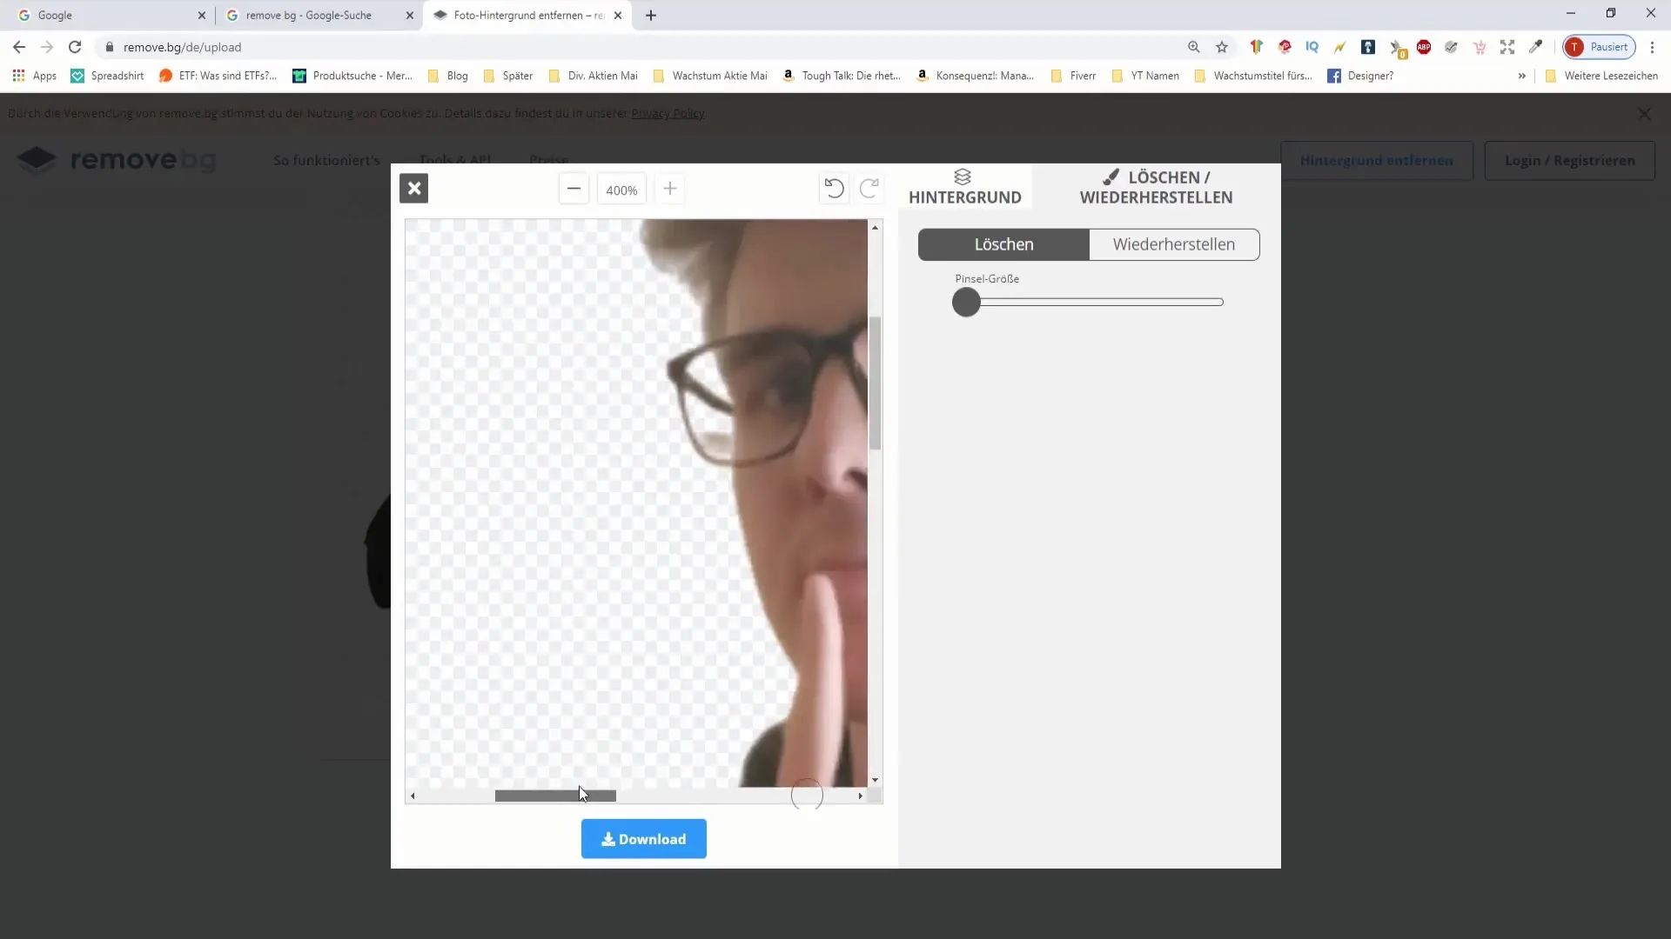Click the Hintergrund entfernen button
1671x939 pixels.
click(x=1377, y=161)
